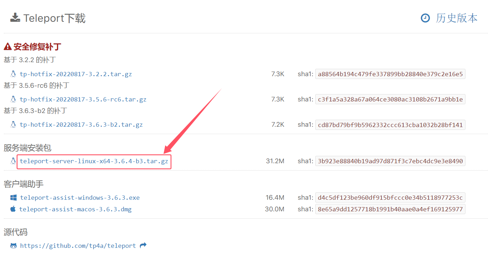Click the share arrow icon after the GitHub URL
The width and height of the screenshot is (488, 258).
143,245
